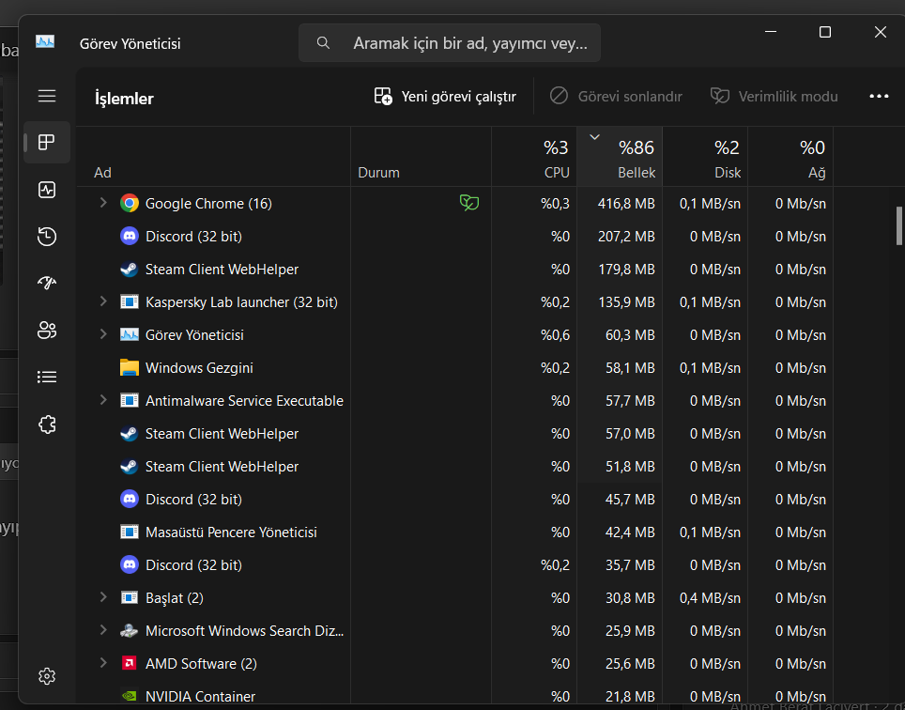Expand the Başlat (2) group
This screenshot has height=710, width=905.
point(103,598)
